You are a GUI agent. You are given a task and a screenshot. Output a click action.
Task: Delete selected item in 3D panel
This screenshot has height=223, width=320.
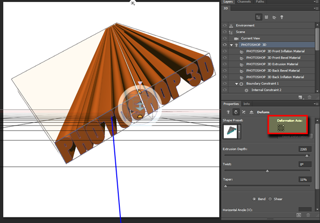coord(308,97)
